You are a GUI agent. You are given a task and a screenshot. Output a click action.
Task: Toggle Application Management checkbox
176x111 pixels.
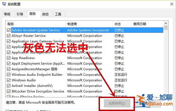point(9,52)
